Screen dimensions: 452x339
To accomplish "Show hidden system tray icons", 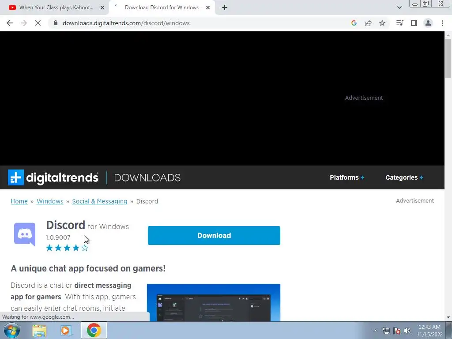I will point(375,331).
